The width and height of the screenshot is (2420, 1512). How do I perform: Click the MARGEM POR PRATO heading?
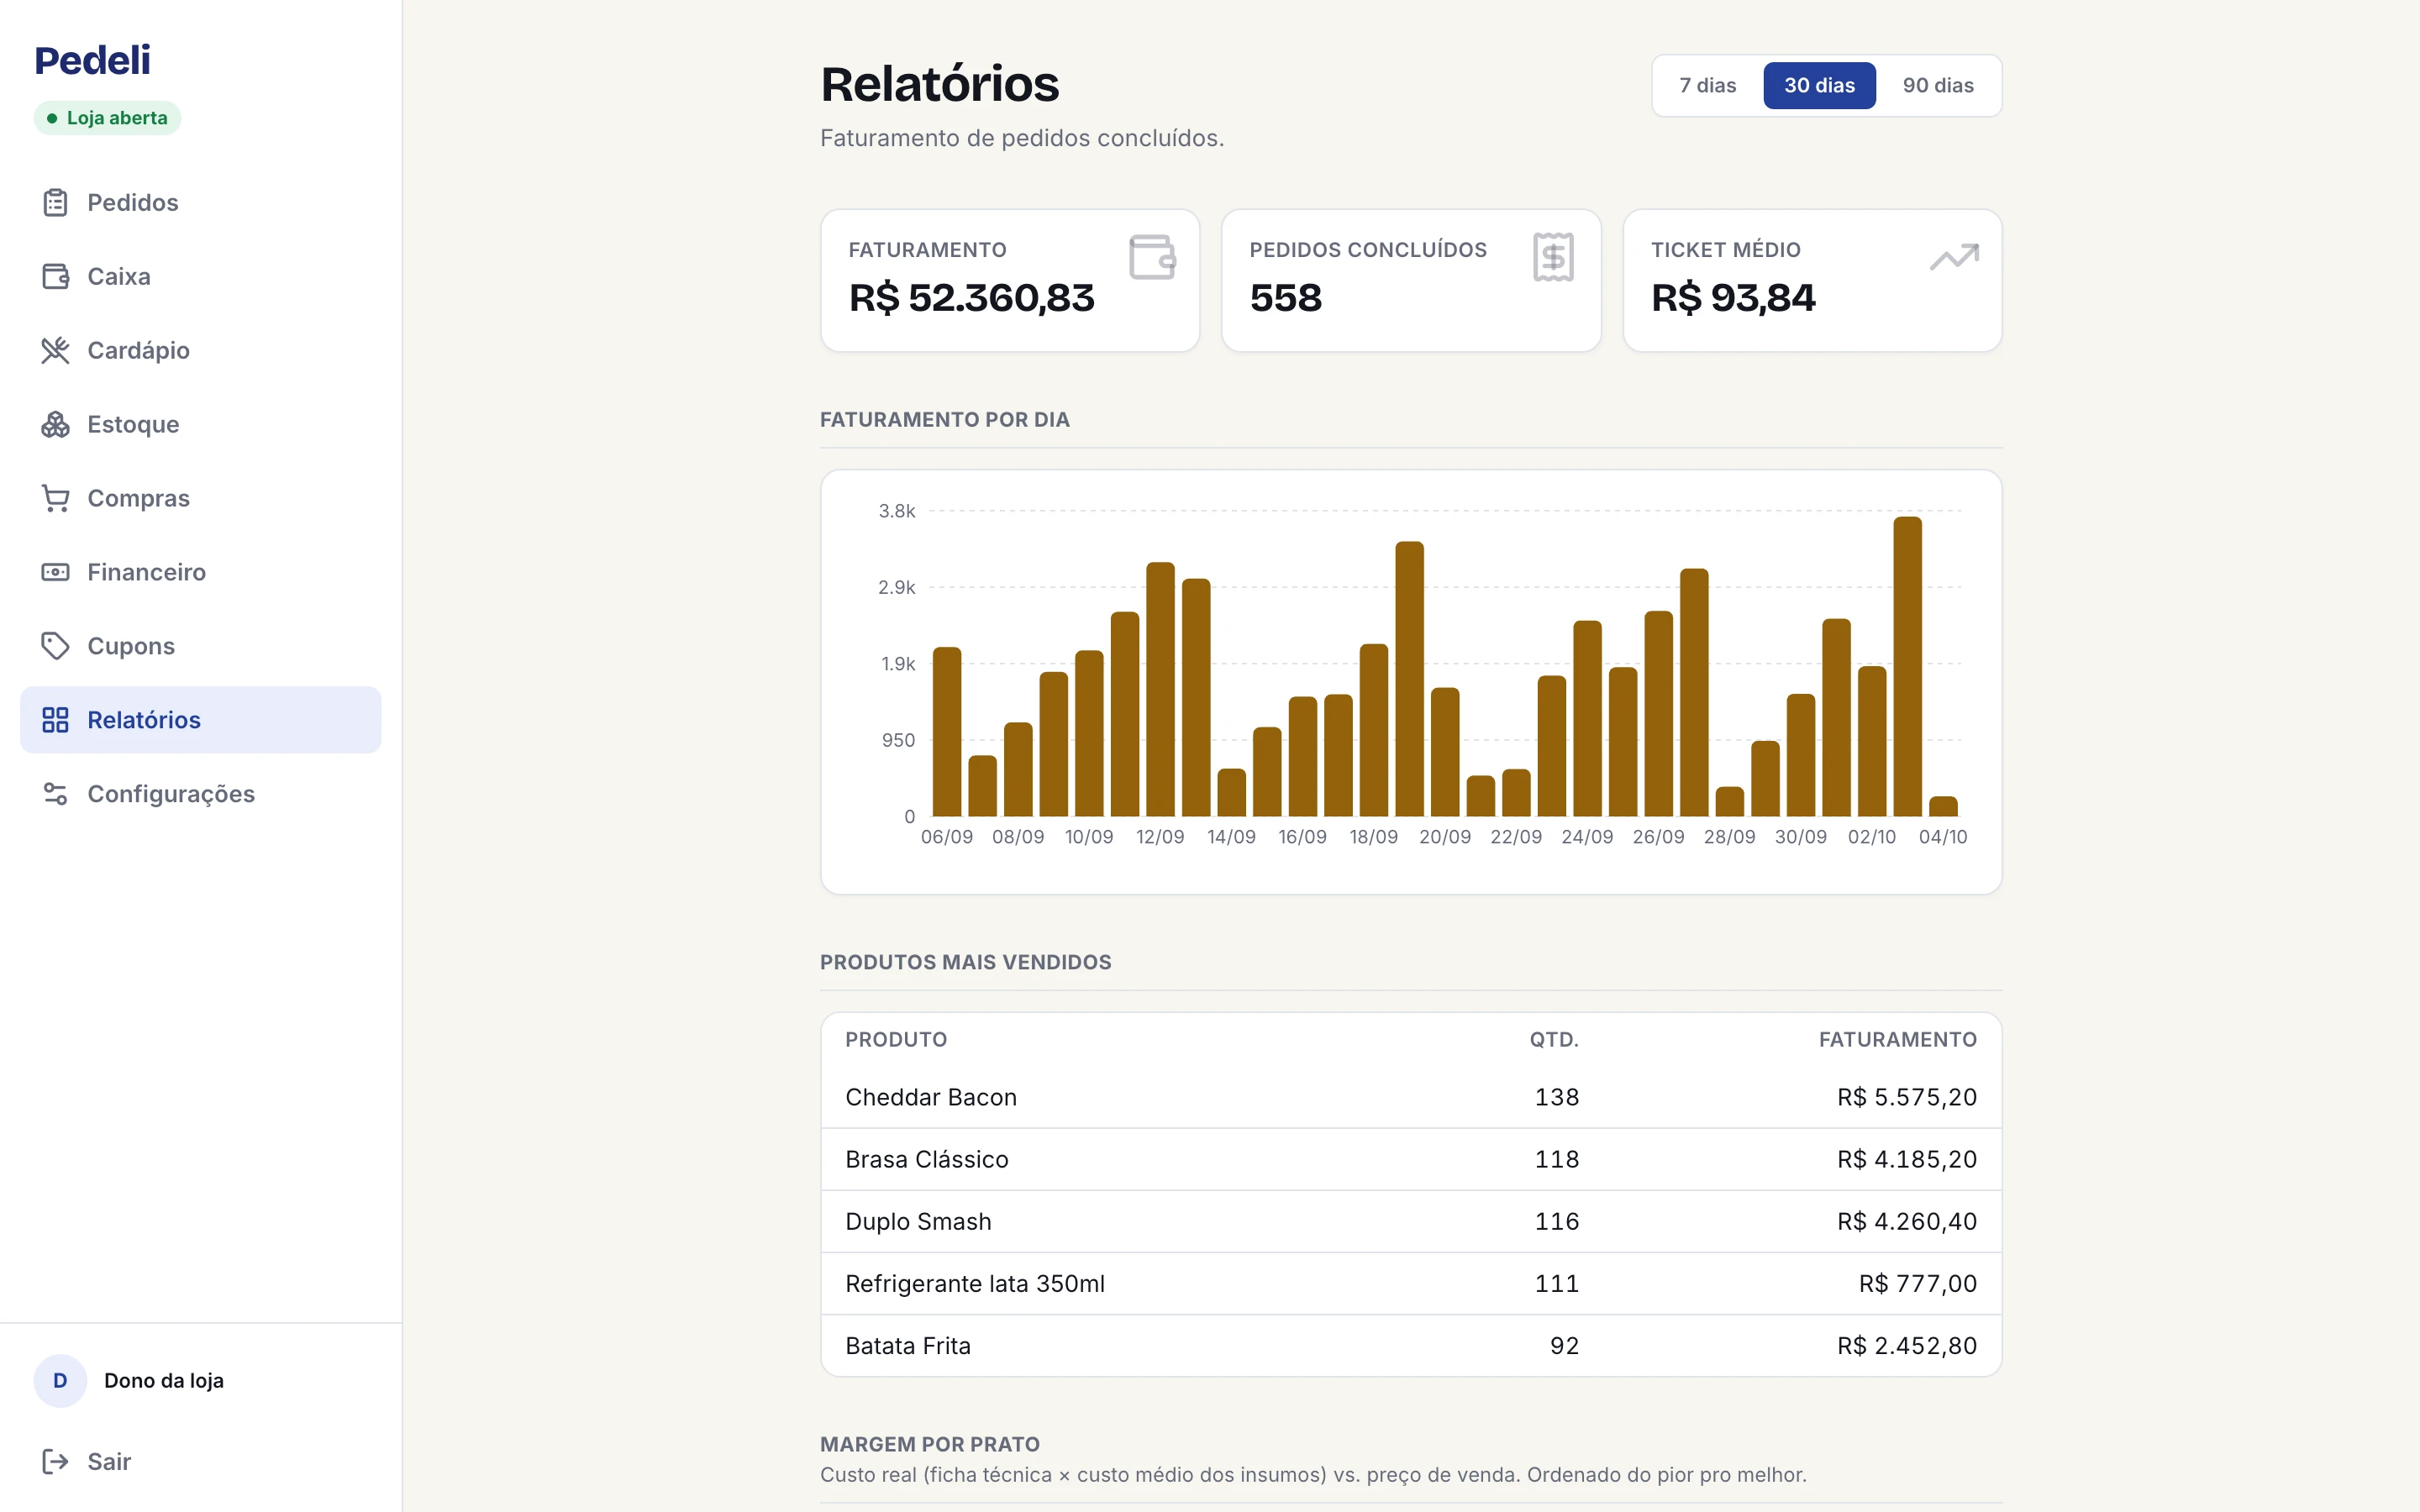[930, 1444]
